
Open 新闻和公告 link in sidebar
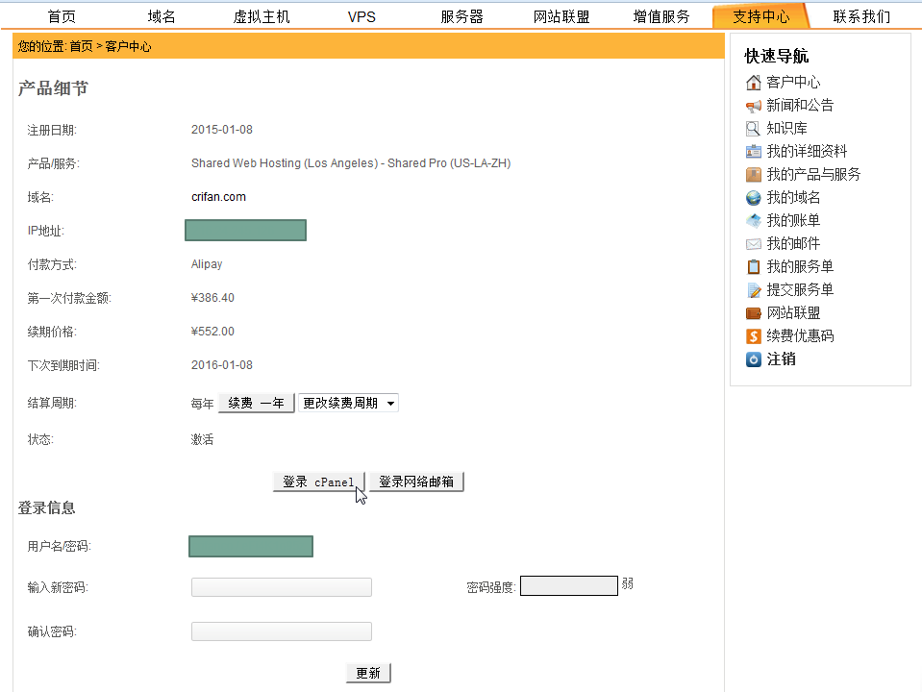pyautogui.click(x=800, y=105)
